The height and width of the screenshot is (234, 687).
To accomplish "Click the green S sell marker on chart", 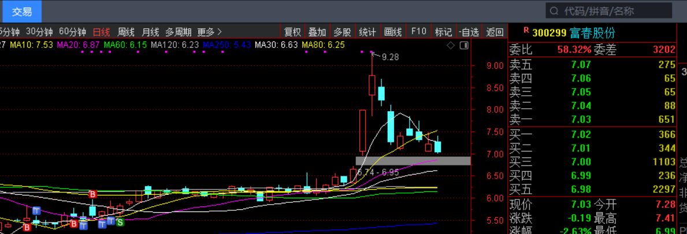I will coord(120,222).
